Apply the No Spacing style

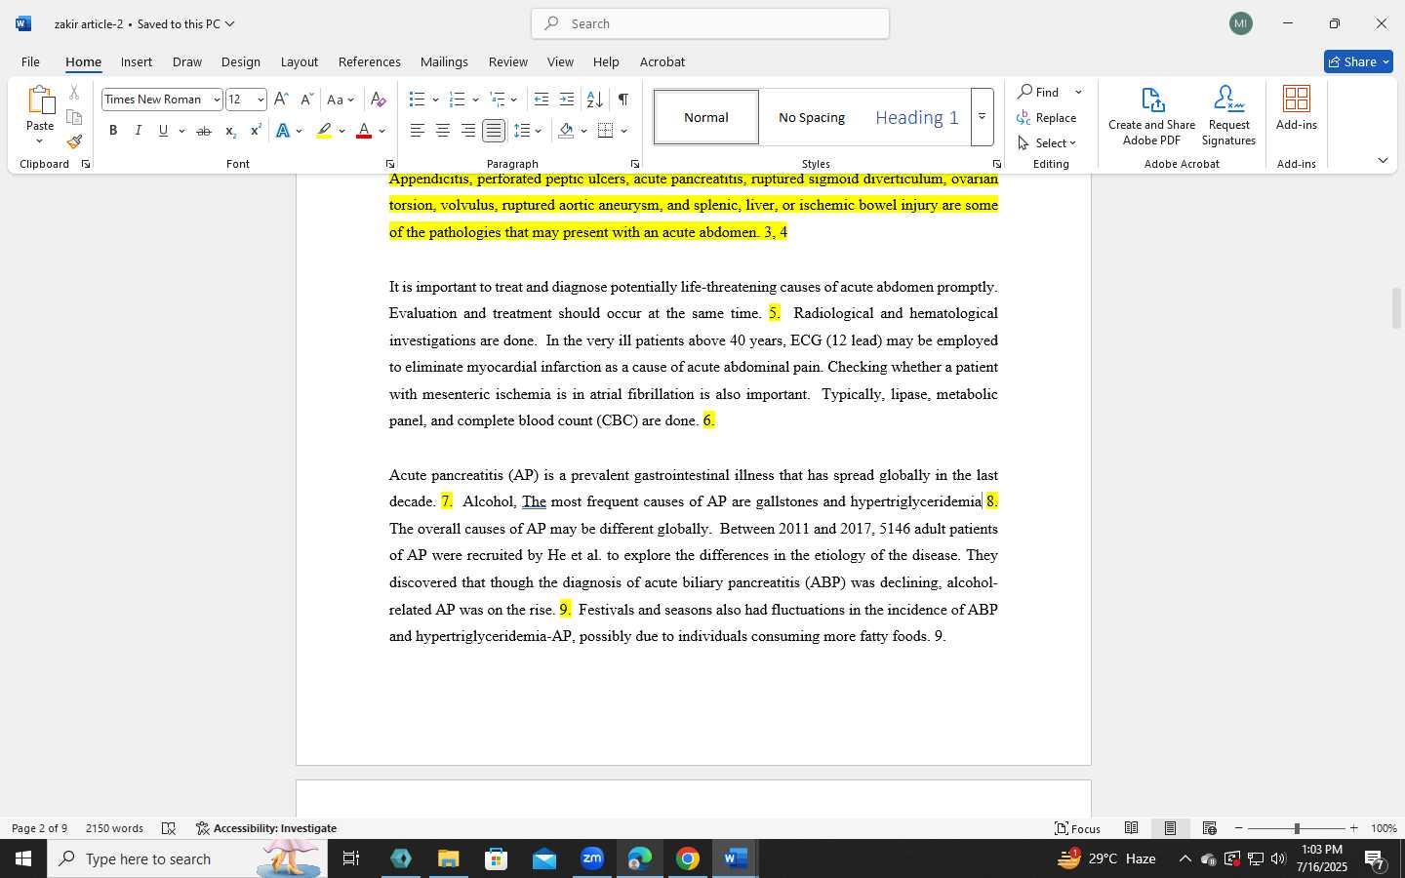point(812,117)
